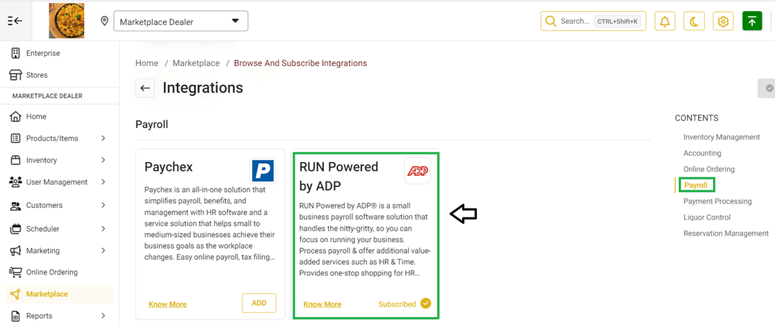This screenshot has height=326, width=775.
Task: Add the Paychex integration
Action: (259, 303)
